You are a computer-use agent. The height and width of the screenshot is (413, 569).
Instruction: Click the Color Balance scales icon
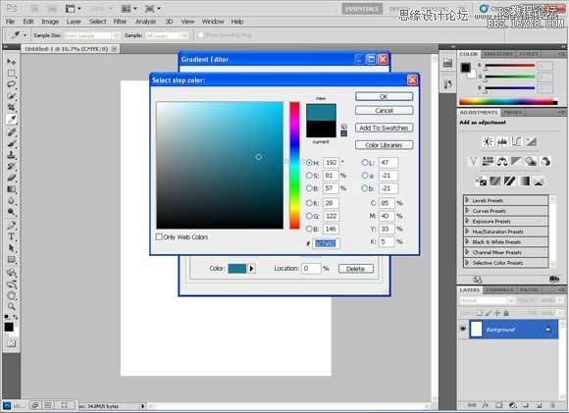point(502,161)
